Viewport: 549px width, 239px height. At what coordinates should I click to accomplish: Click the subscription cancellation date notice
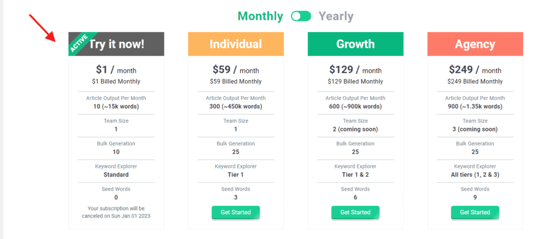116,212
